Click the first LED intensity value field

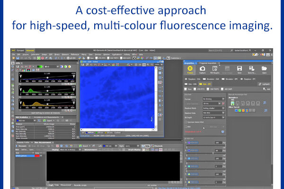(x=218, y=143)
